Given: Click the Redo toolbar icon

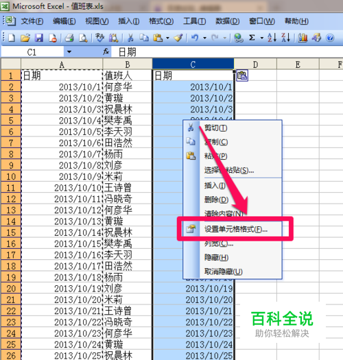Looking at the screenshot, I should click(x=215, y=38).
